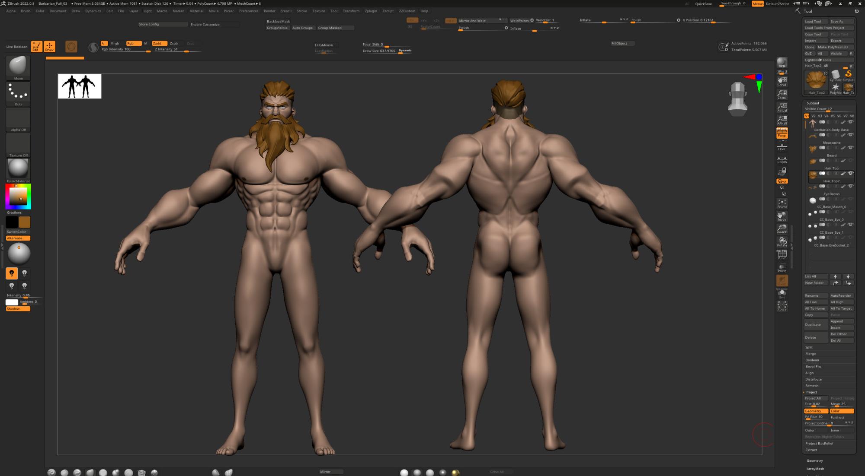Click the Duplicate subtool button
865x476 pixels.
[816, 324]
